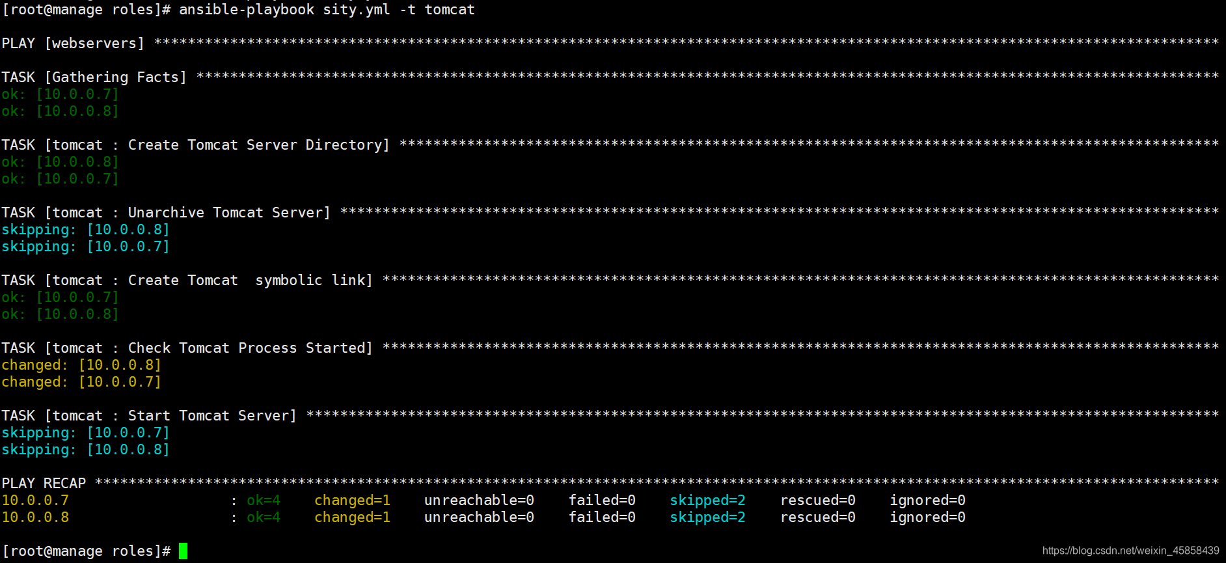The width and height of the screenshot is (1226, 563).
Task: Click 'skipped=2' in the 10.0.0.7 recap row
Action: coord(708,501)
